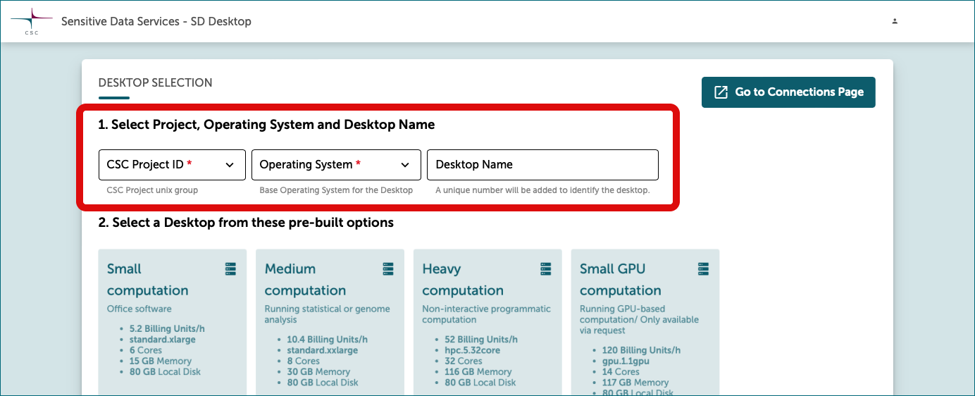975x396 pixels.
Task: Click the '14 Cores' text
Action: point(621,371)
